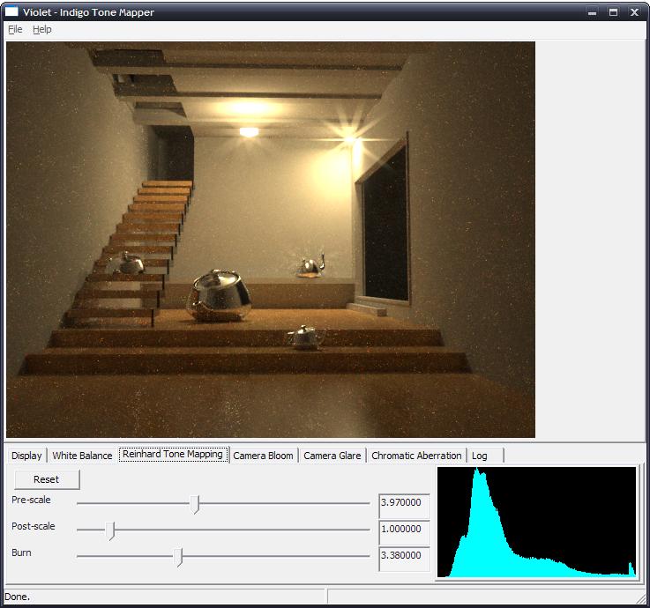Click the Pre-scale value field 3.970000

coord(404,506)
